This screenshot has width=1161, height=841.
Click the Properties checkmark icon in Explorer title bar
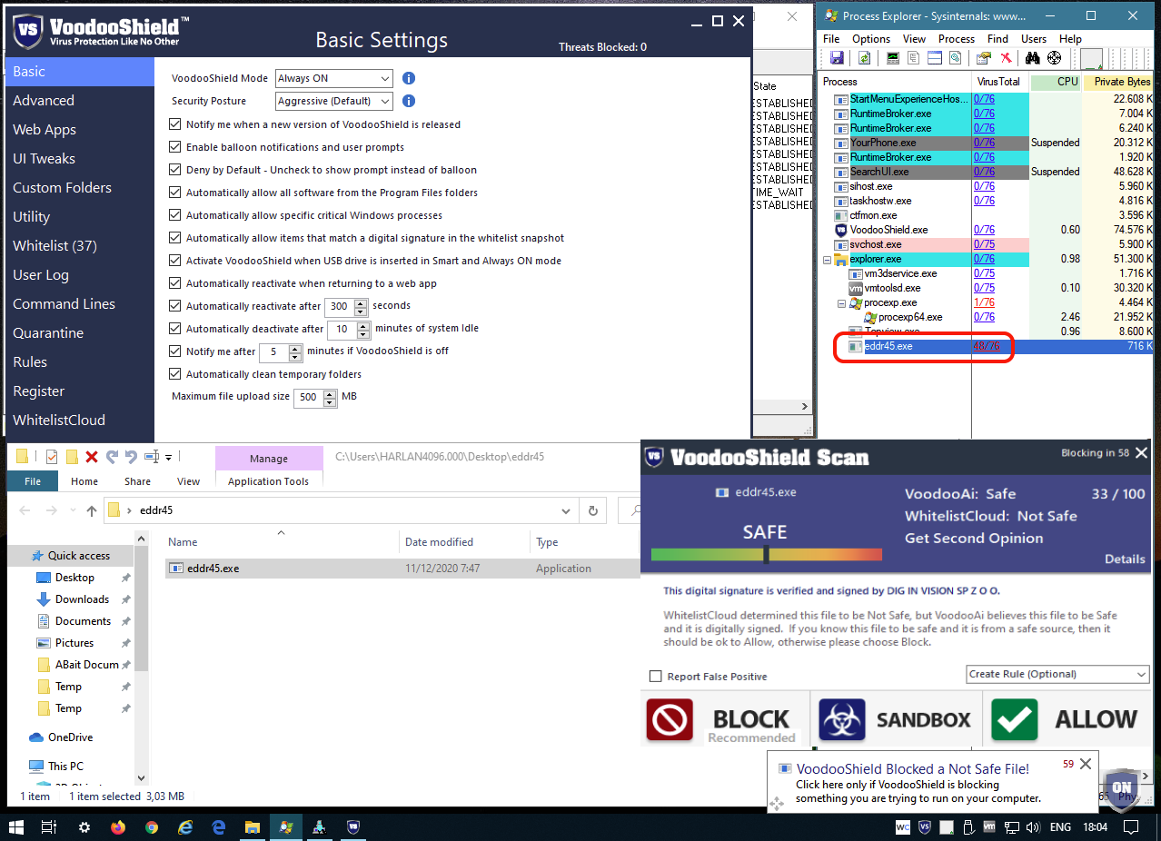coord(52,457)
